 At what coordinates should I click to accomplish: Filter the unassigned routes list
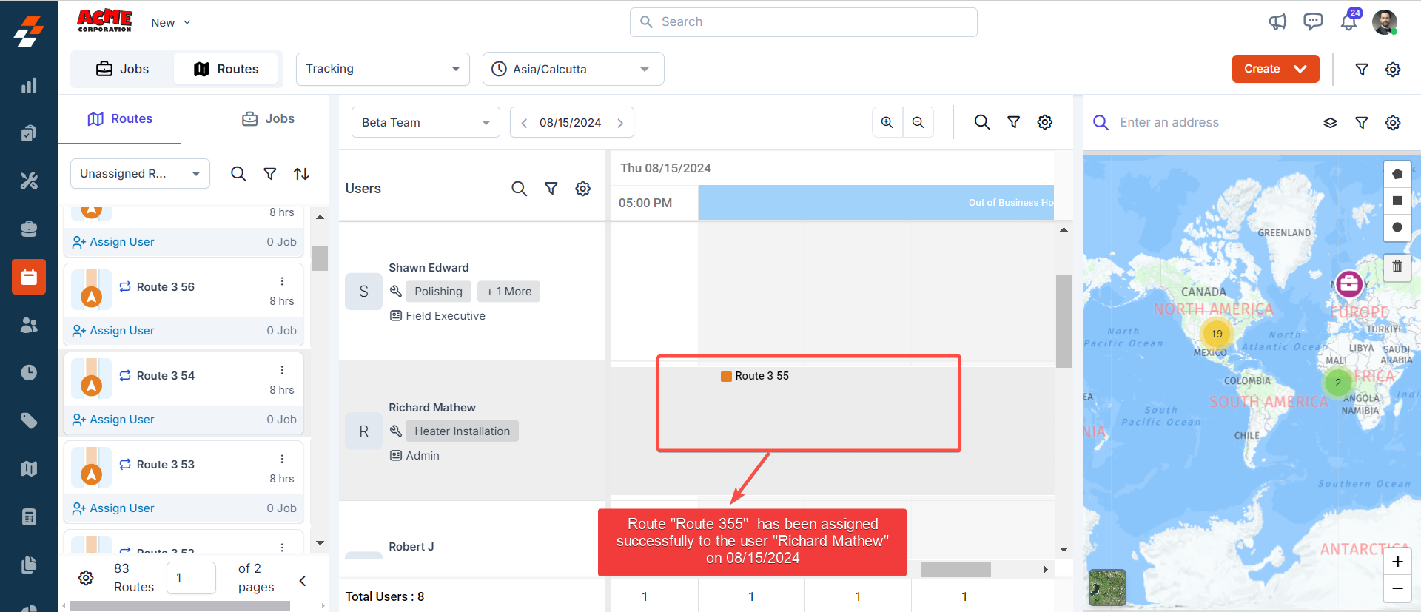(270, 174)
